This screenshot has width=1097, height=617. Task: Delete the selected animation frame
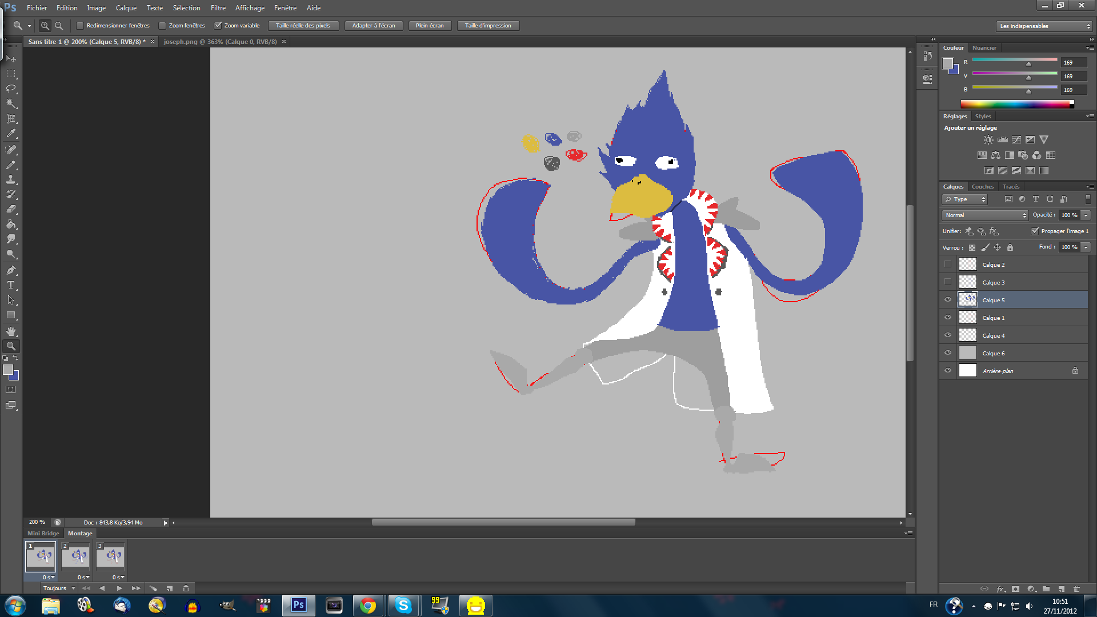pyautogui.click(x=186, y=588)
